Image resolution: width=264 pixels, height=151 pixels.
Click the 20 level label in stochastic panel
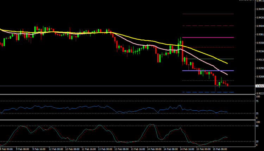pyautogui.click(x=258, y=141)
